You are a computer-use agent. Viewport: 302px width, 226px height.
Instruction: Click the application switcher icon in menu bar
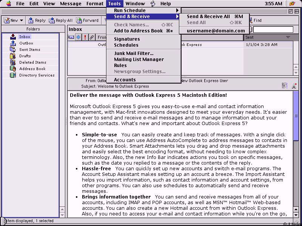292,4
